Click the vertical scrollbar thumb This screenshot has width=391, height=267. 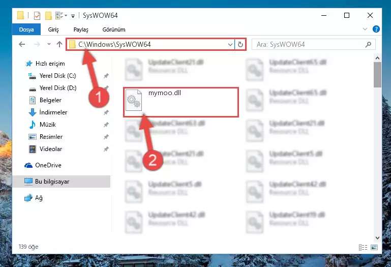(x=377, y=75)
